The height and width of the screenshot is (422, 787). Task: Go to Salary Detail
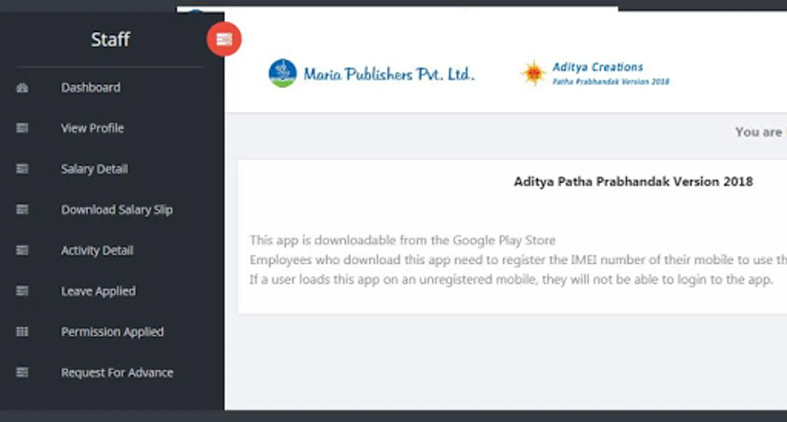tap(94, 169)
